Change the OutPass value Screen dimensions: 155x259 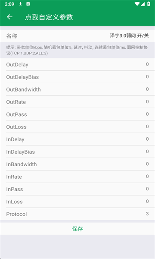(x=147, y=114)
